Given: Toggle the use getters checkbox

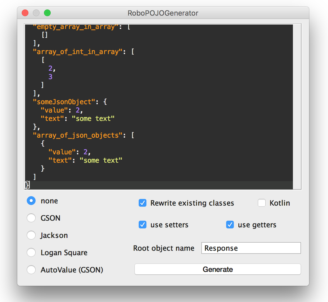Looking at the screenshot, I should click(230, 225).
